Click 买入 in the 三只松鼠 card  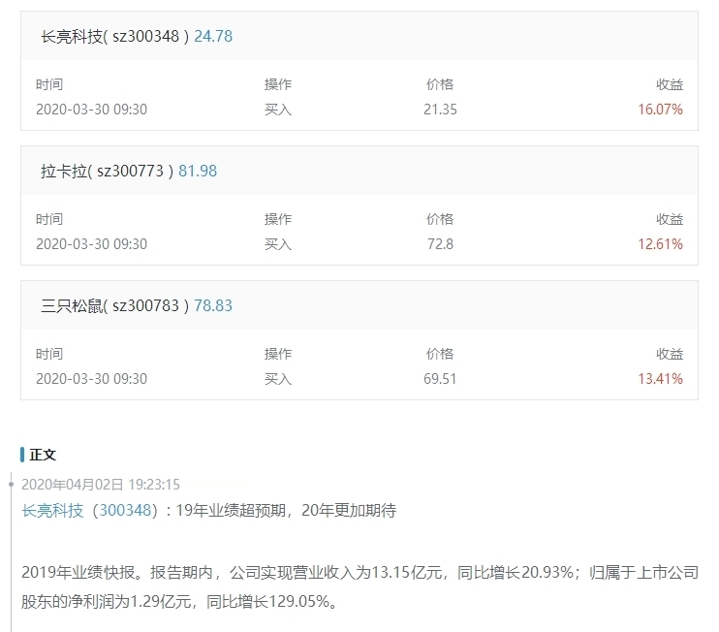[x=278, y=379]
